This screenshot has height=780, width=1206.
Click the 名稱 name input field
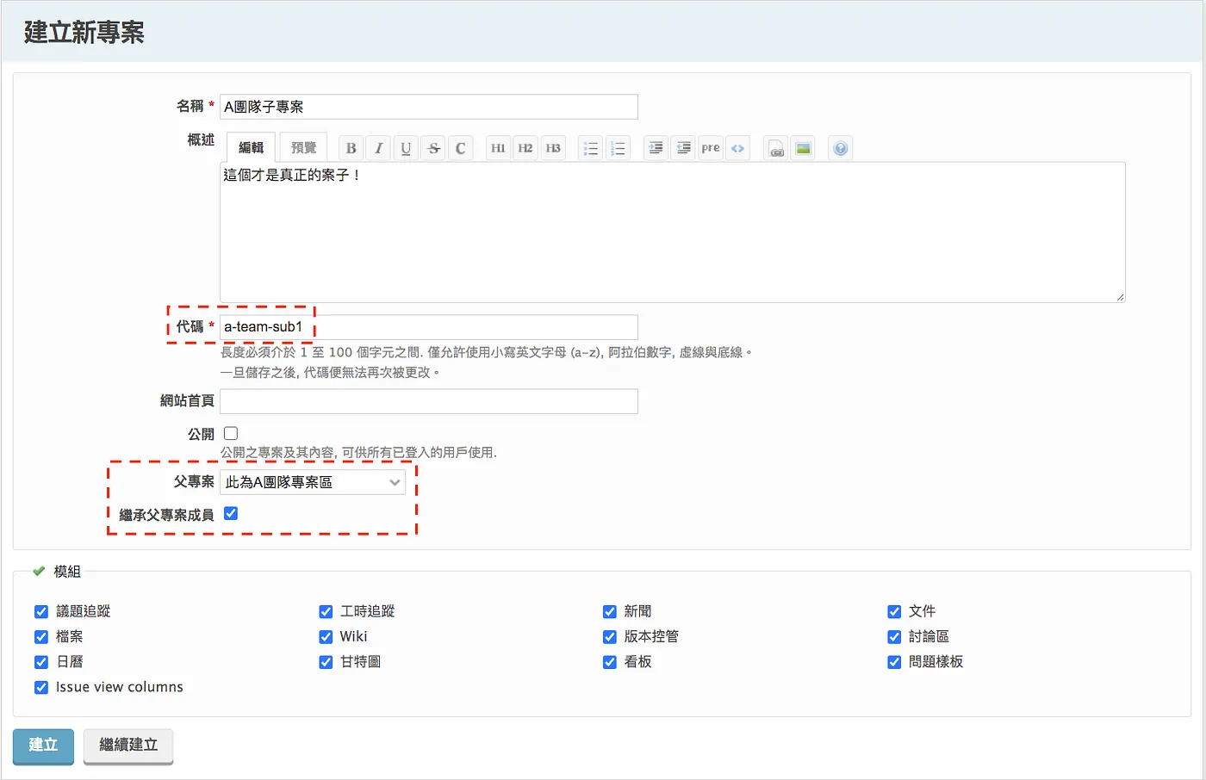429,107
